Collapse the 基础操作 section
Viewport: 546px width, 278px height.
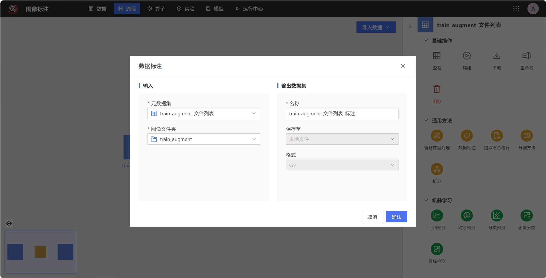(x=426, y=41)
